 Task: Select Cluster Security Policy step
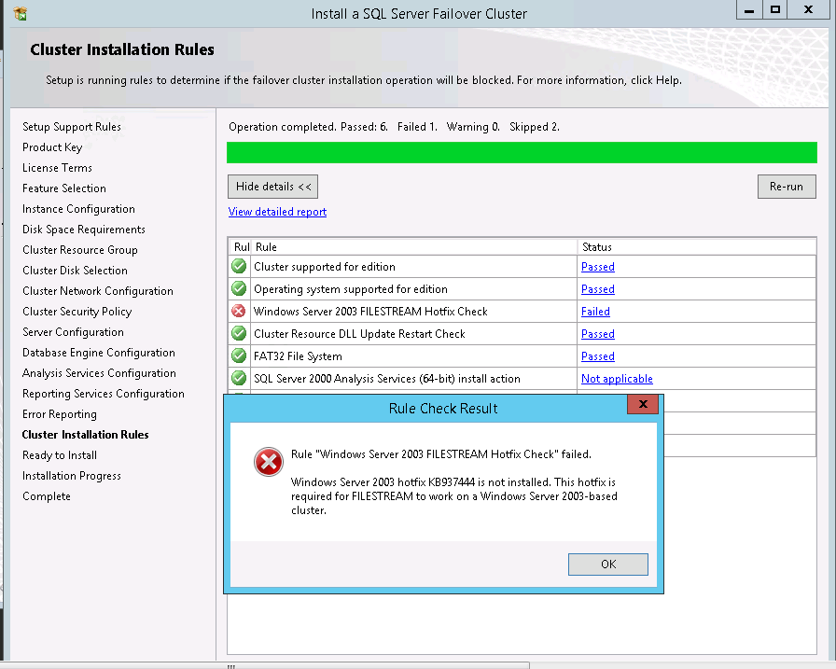[77, 312]
